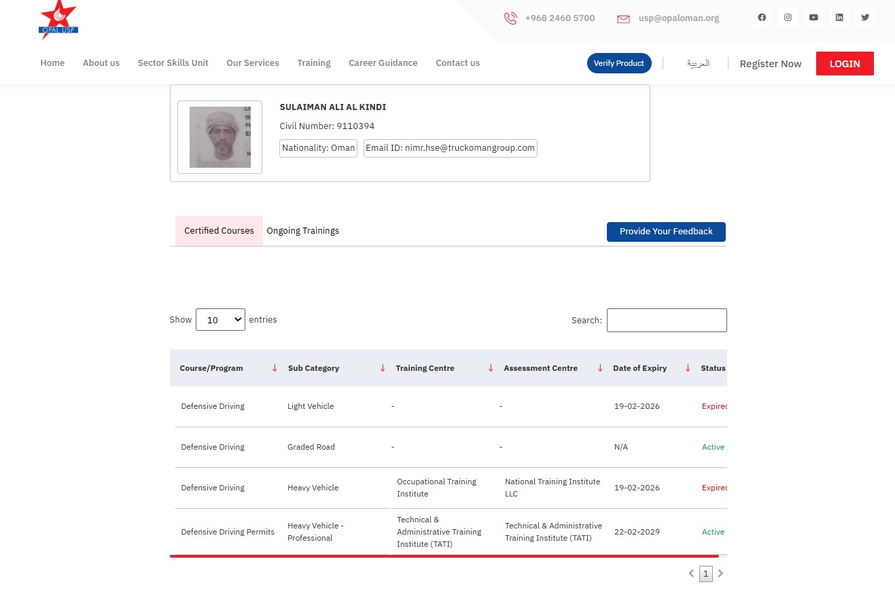
Task: Click the email envelope icon
Action: 623,19
